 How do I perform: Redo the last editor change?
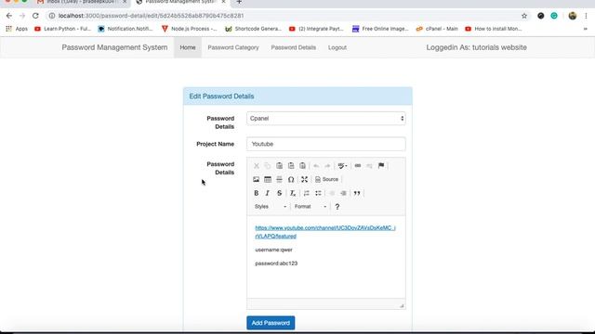(x=327, y=166)
